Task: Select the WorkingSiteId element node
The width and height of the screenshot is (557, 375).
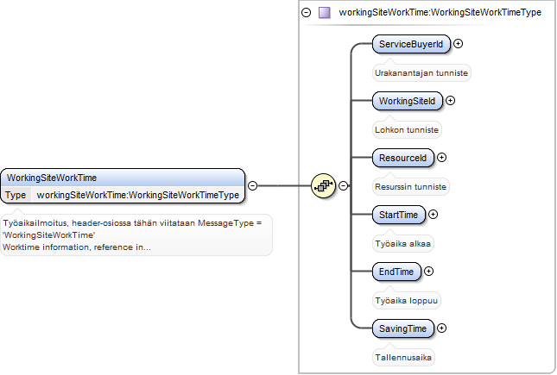Action: point(407,101)
